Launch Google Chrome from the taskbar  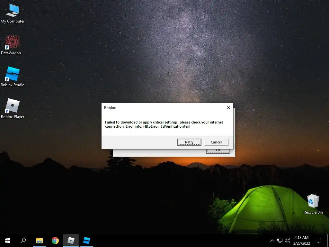click(55, 241)
